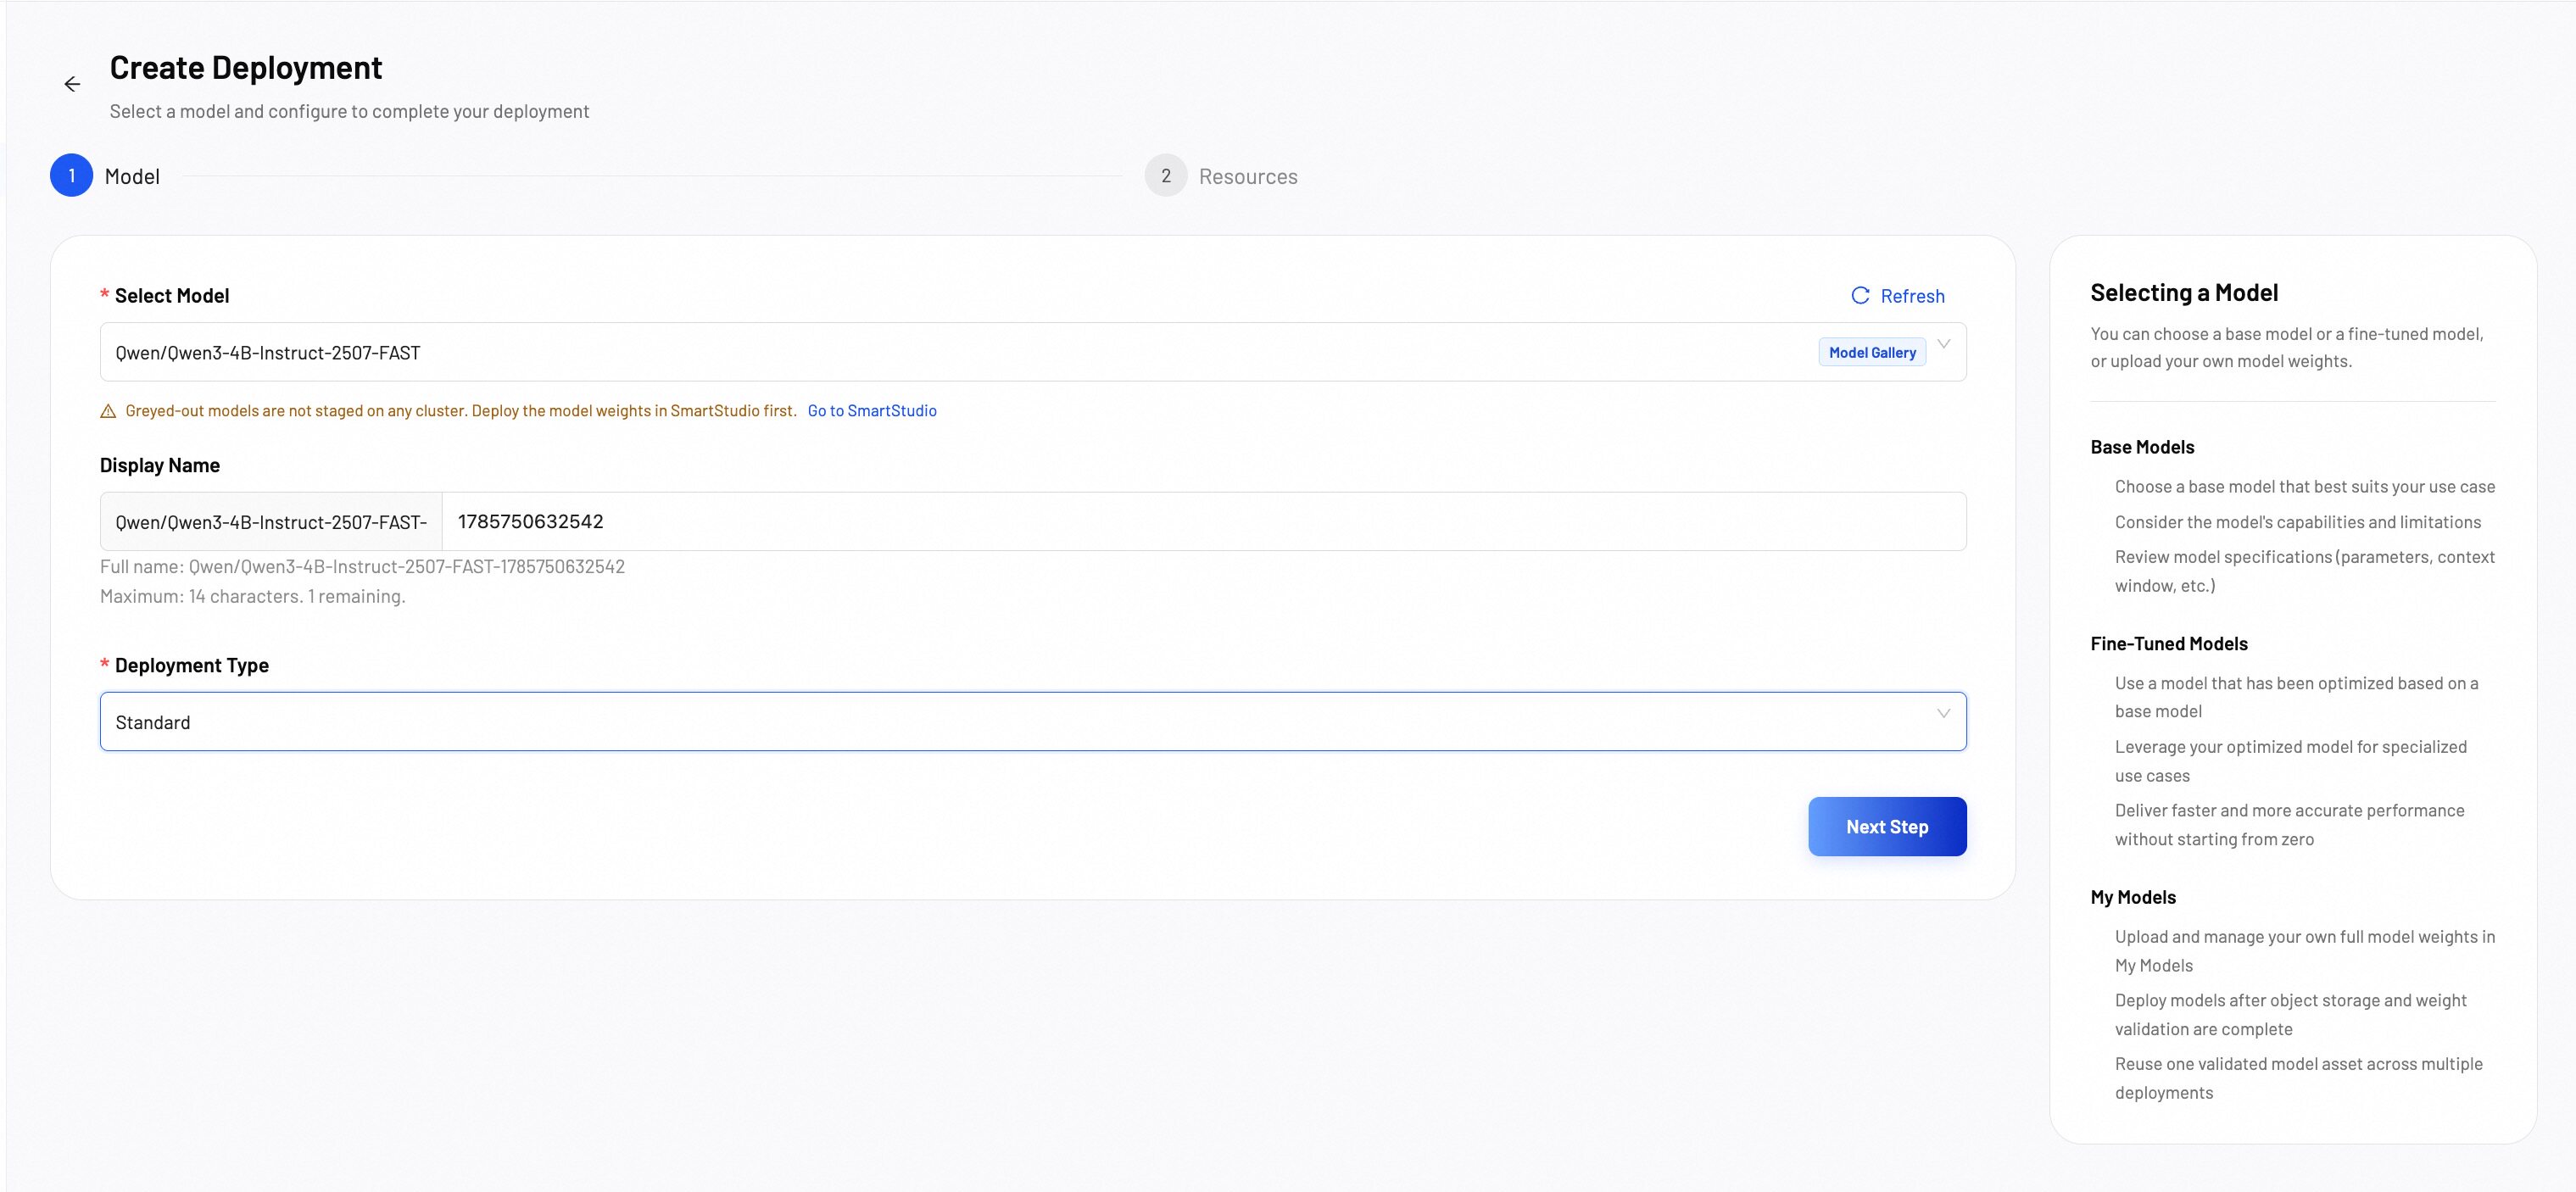The width and height of the screenshot is (2576, 1192).
Task: Click the Base Models section heading
Action: point(2142,447)
